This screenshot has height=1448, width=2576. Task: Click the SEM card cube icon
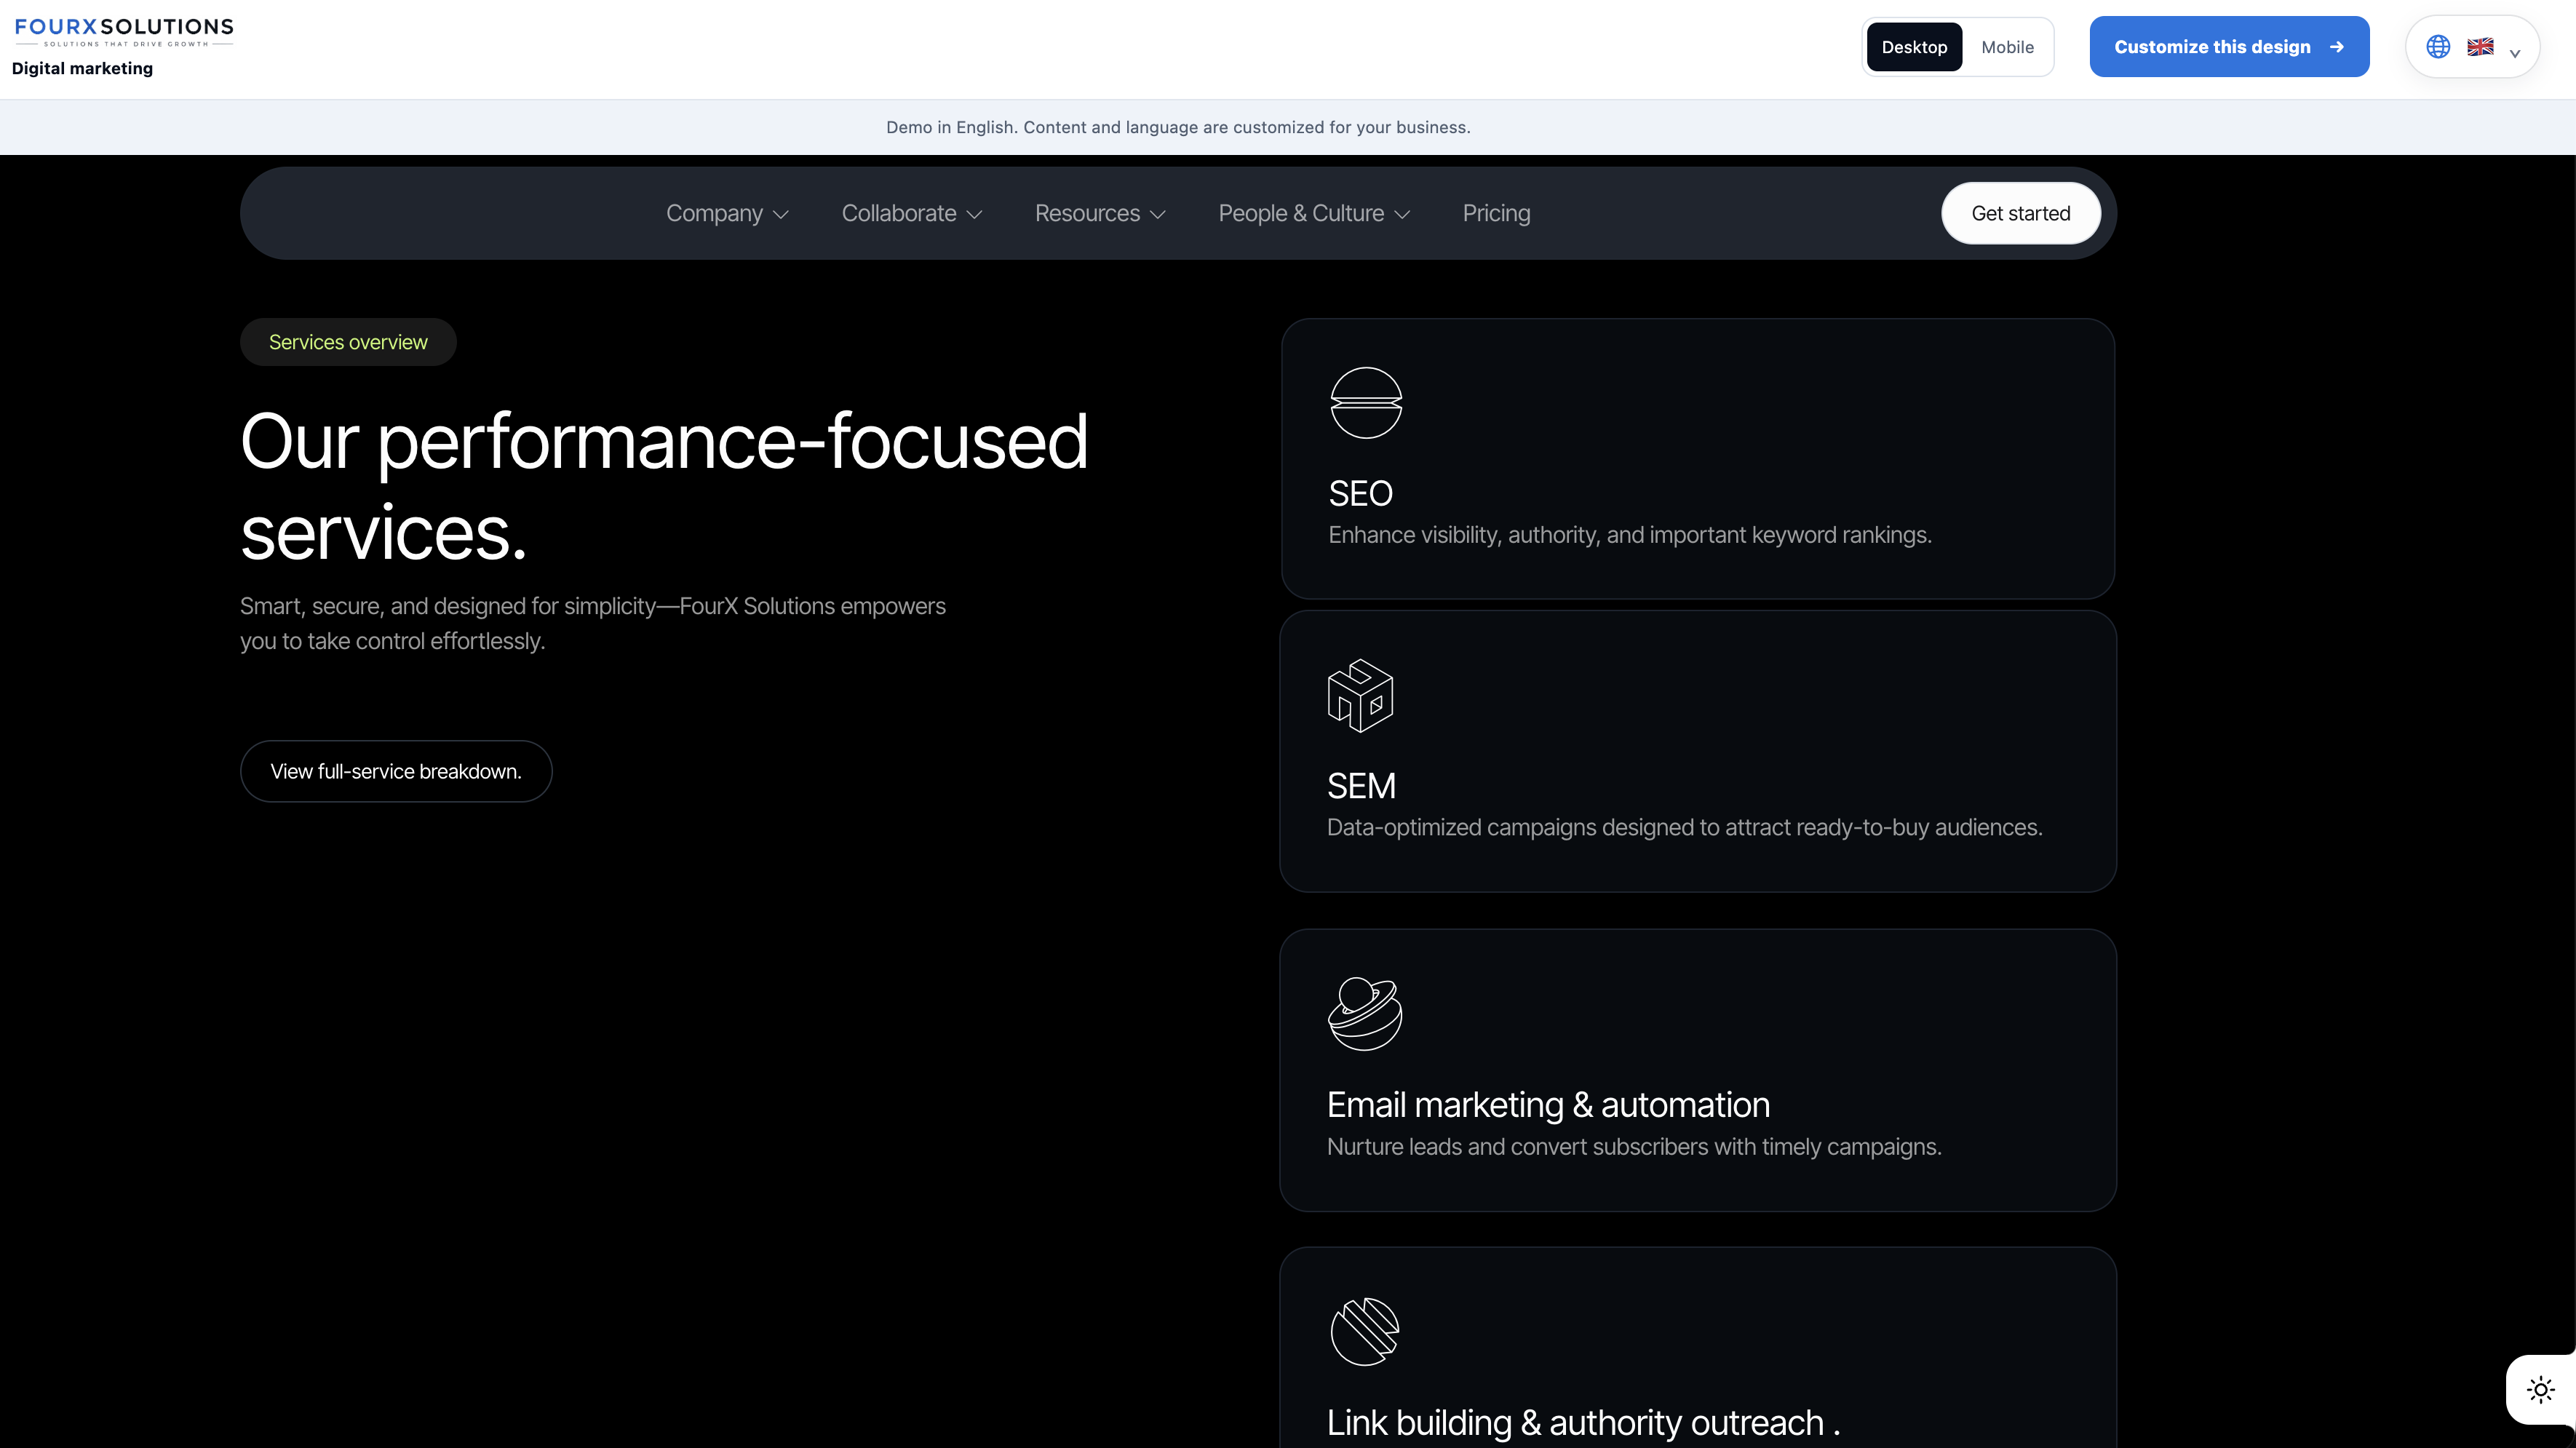pos(1360,696)
